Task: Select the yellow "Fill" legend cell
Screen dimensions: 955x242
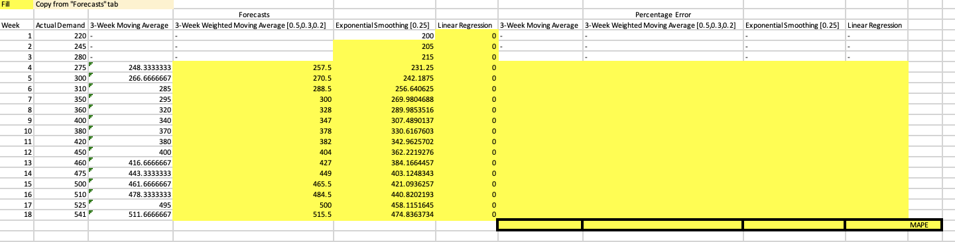Action: (x=17, y=5)
